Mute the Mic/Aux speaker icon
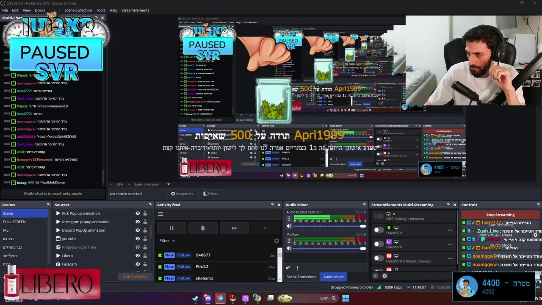Screen dimensions: 542x305 pyautogui.click(x=289, y=248)
